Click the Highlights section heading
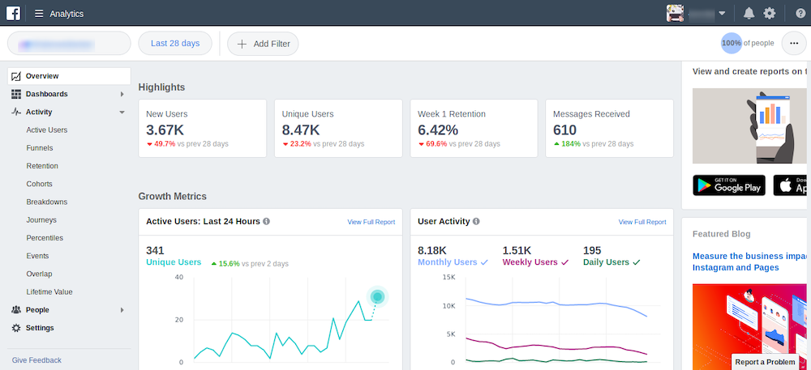811x370 pixels. [162, 87]
